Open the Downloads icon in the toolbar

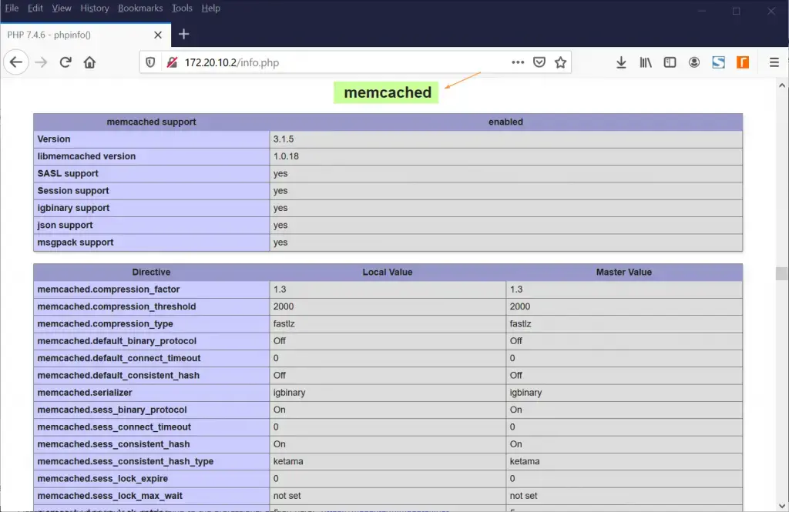click(x=621, y=62)
